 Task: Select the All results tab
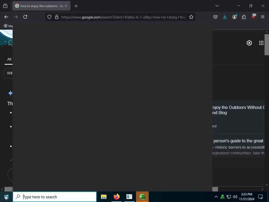[x=9, y=59]
